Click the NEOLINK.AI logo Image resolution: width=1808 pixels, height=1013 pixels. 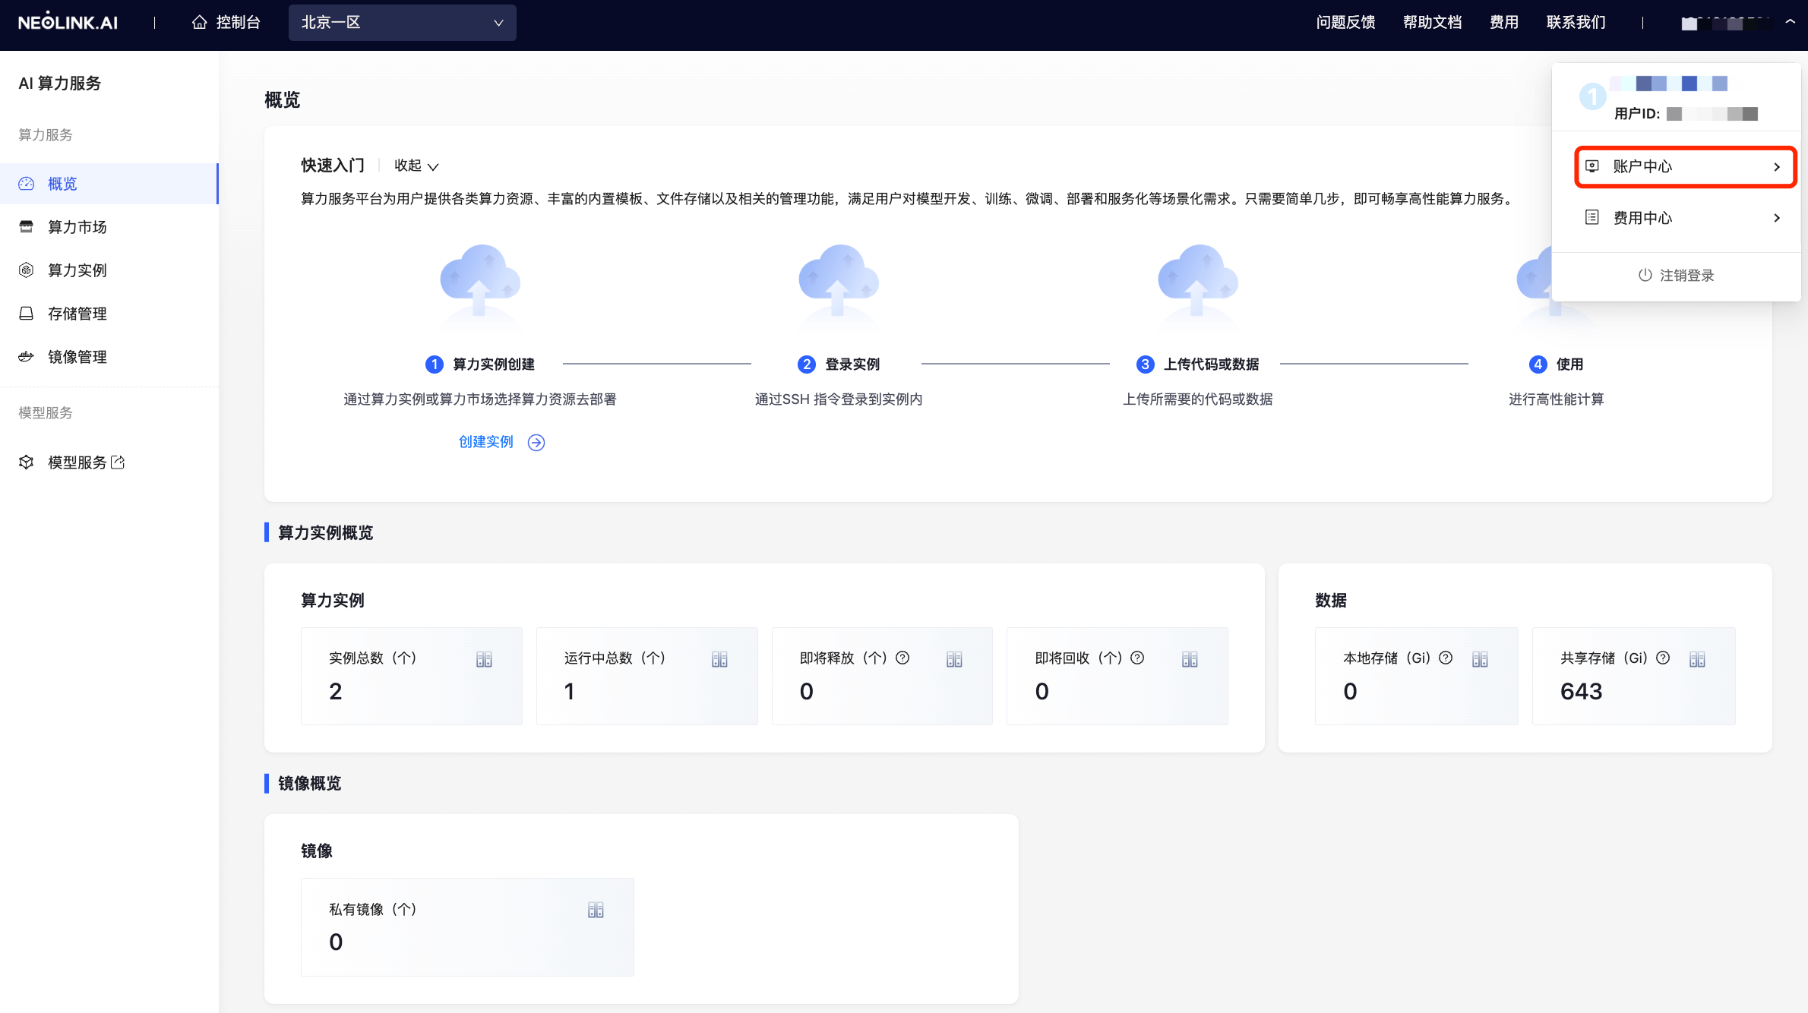(x=67, y=22)
